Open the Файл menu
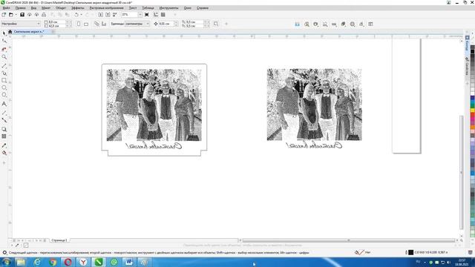475x267 pixels. [7, 8]
